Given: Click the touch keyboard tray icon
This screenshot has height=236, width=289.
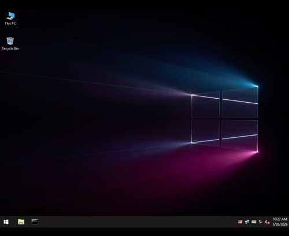Looking at the screenshot, I should coord(254,222).
